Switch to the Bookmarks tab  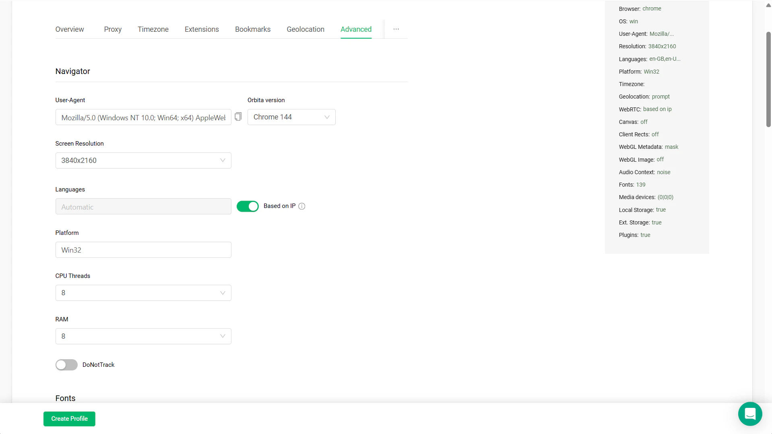click(x=252, y=29)
